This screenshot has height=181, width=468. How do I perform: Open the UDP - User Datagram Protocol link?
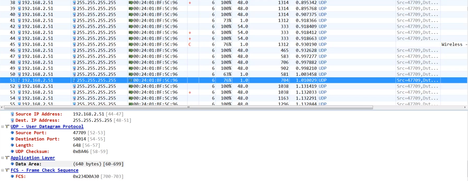(47, 127)
